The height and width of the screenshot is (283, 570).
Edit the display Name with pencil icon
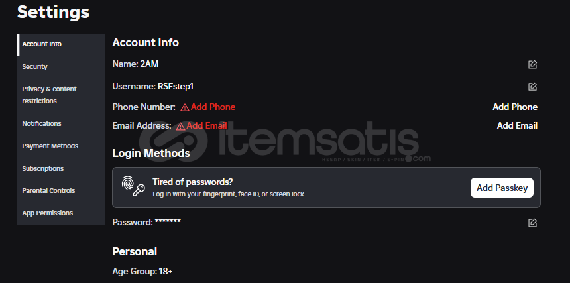tap(532, 65)
